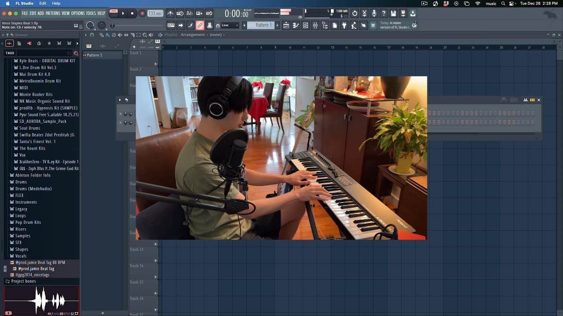Toggle the 3-2-1 countdown before recording
The height and width of the screenshot is (316, 563).
coord(190,14)
